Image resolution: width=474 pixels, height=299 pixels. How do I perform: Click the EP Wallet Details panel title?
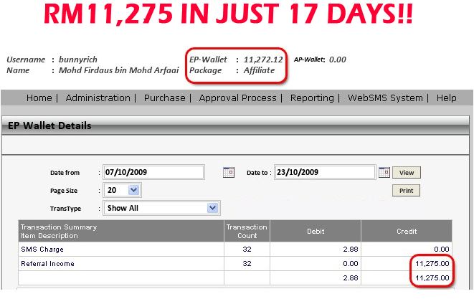coord(49,125)
